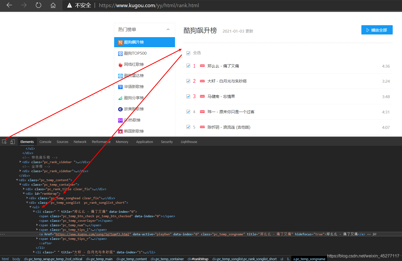Open 网络红歌榜 chart
This screenshot has width=402, height=261.
click(x=134, y=64)
